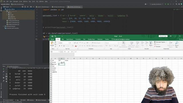Decrease font size in Excel ribbon

click(x=77, y=43)
